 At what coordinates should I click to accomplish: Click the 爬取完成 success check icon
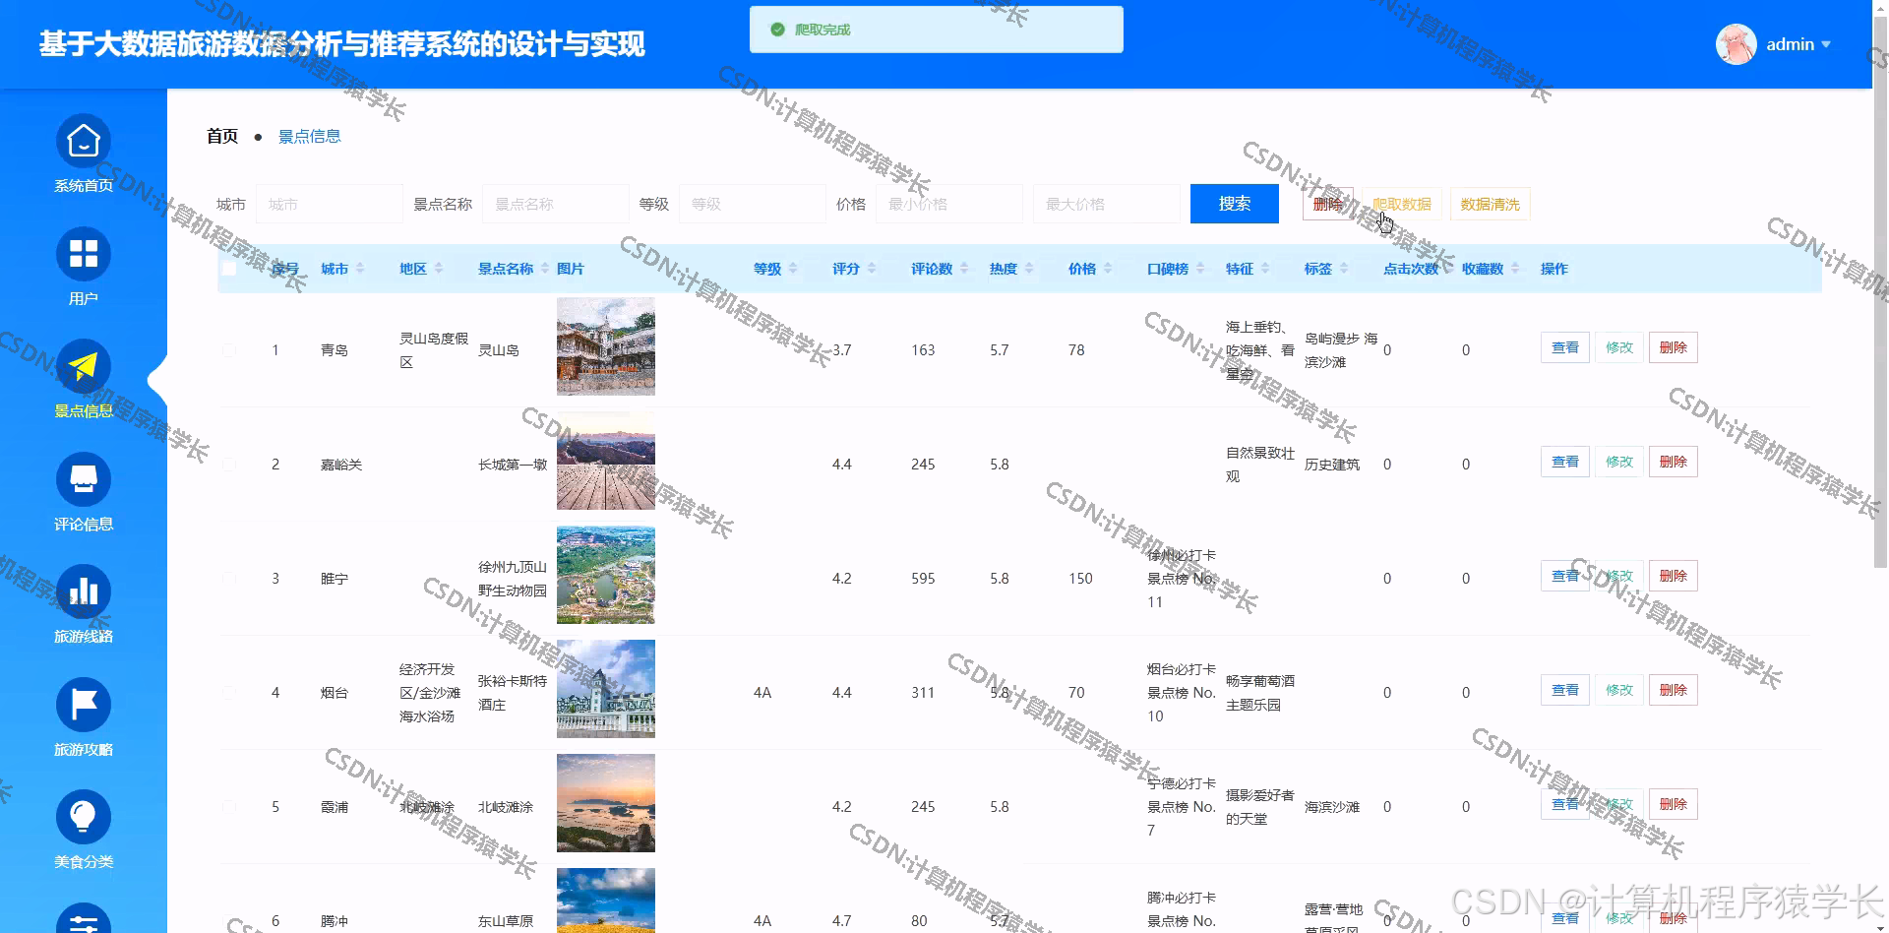(x=777, y=30)
